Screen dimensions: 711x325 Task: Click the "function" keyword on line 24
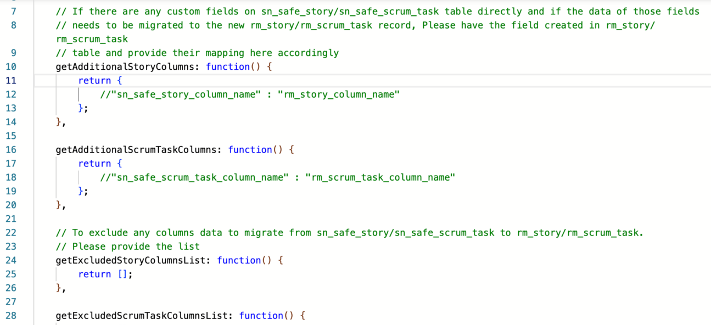click(239, 260)
